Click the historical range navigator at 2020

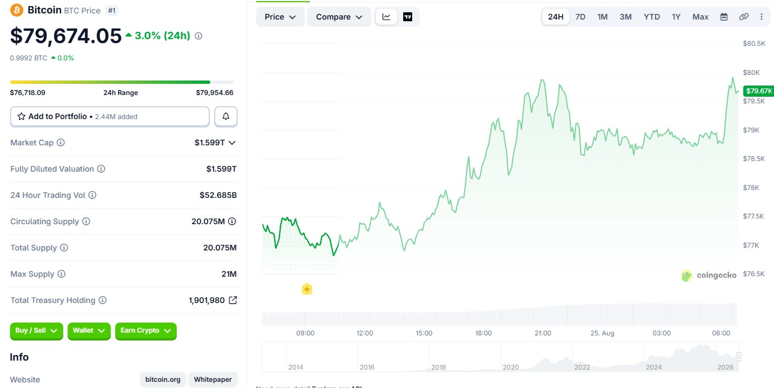[x=511, y=367]
